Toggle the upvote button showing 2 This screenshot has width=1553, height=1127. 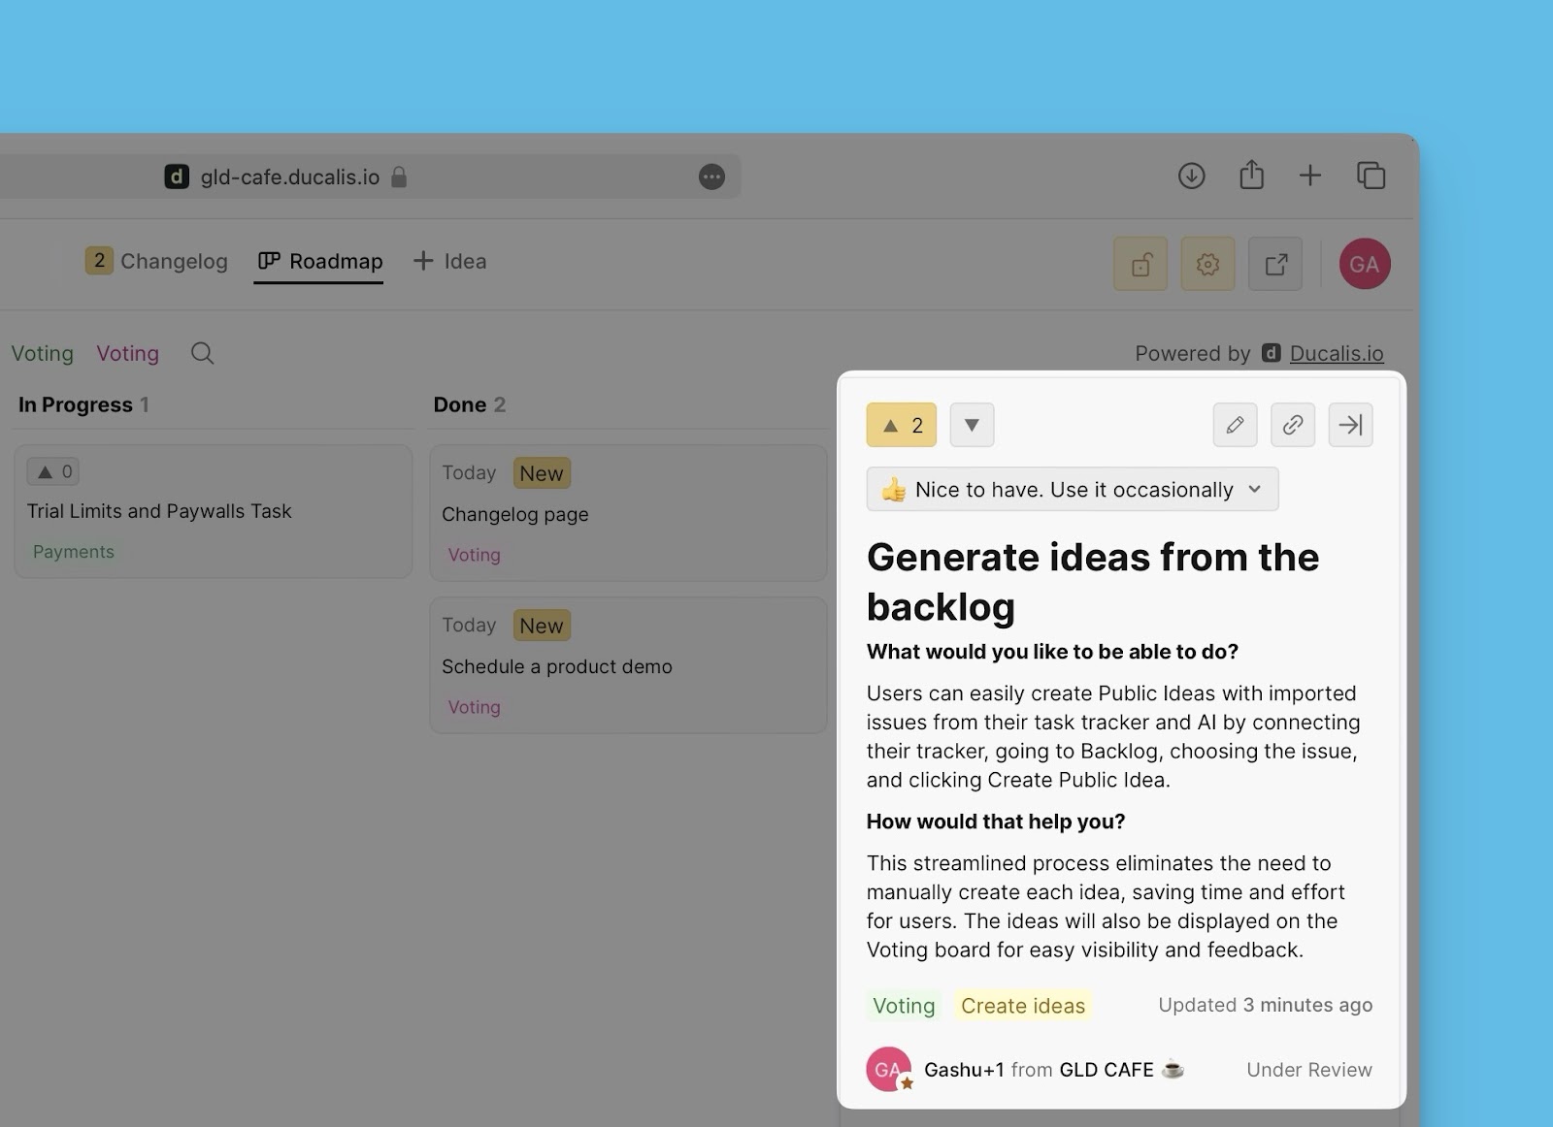point(901,425)
